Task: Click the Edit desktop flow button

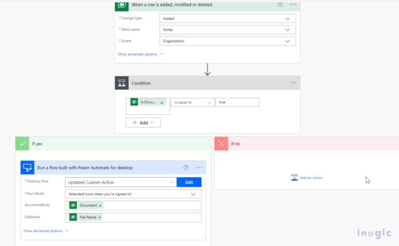Action: point(189,182)
